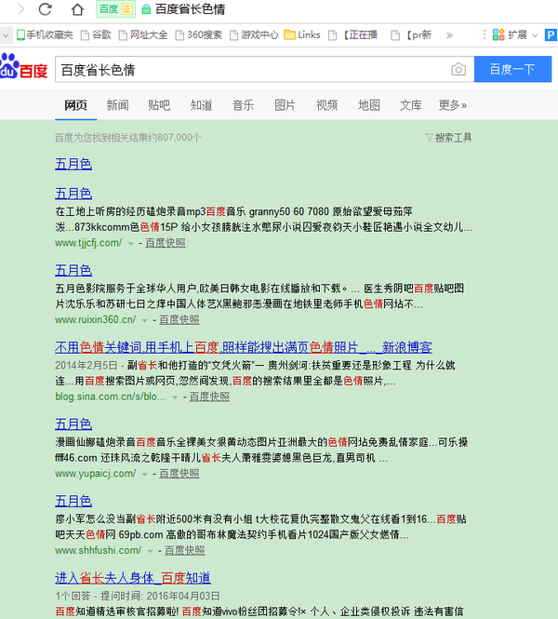The image size is (558, 619).
Task: Expand the arrow next to www.yupaicj.com/
Action: pos(145,474)
